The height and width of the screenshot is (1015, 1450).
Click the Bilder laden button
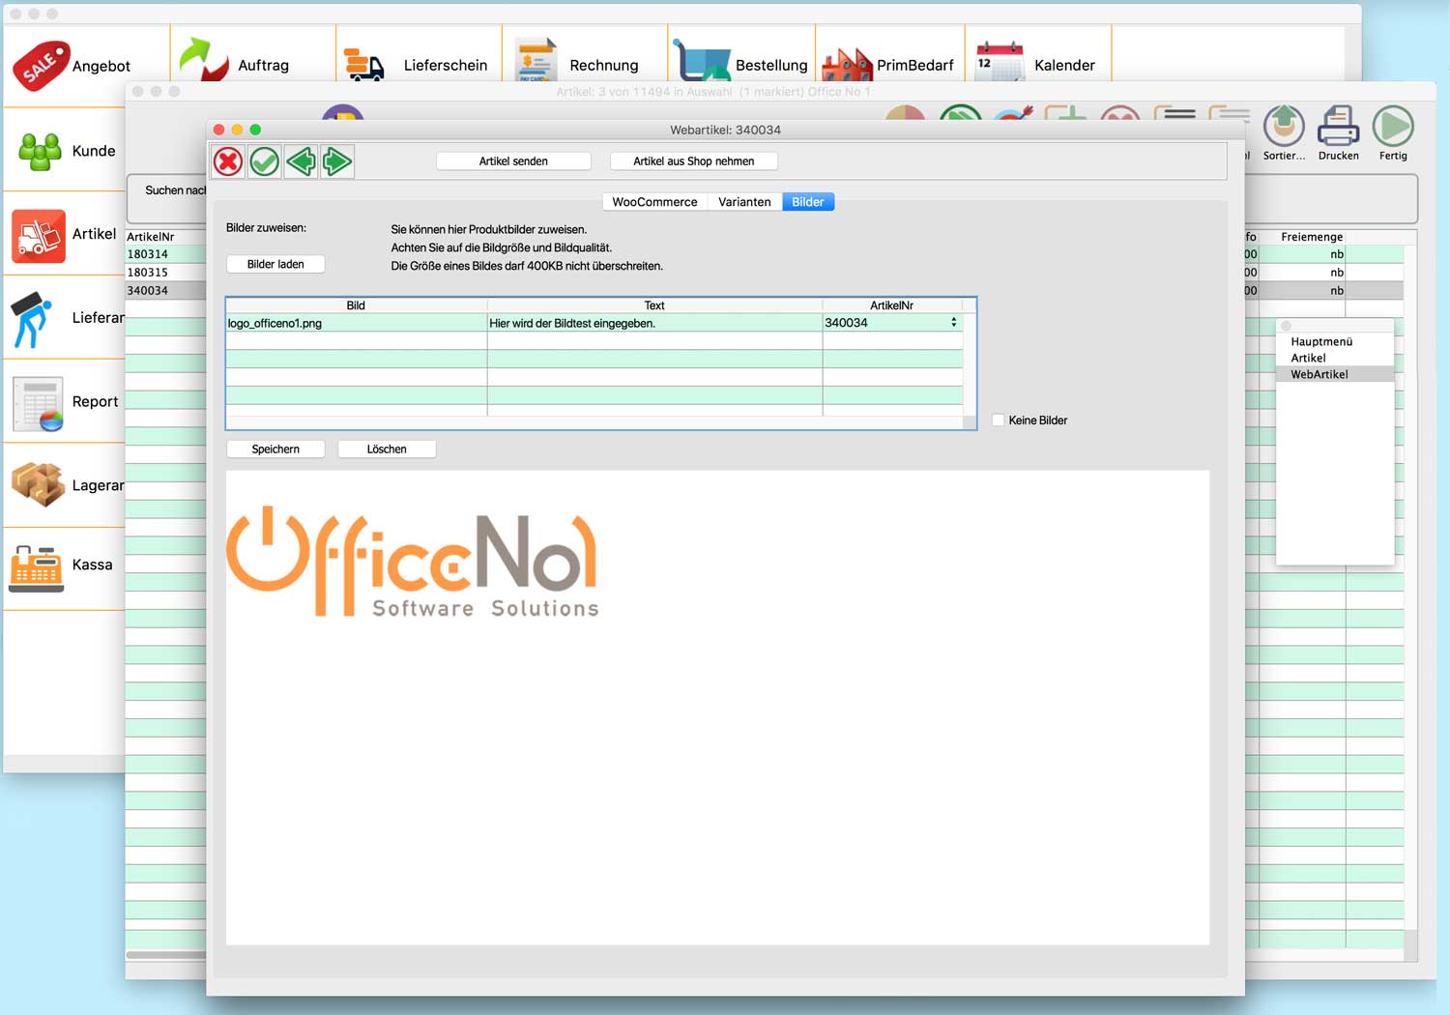[275, 264]
